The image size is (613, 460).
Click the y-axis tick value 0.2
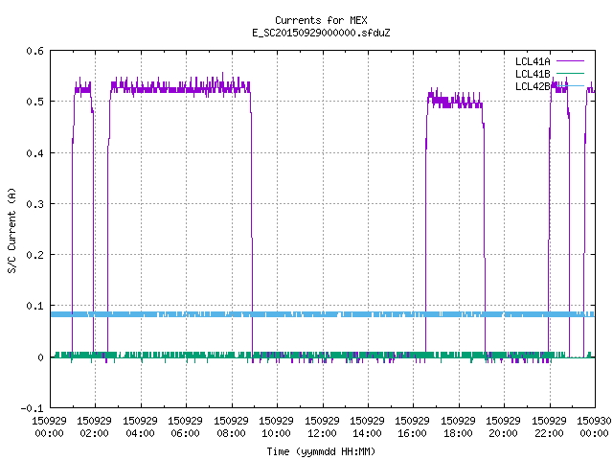pyautogui.click(x=34, y=255)
